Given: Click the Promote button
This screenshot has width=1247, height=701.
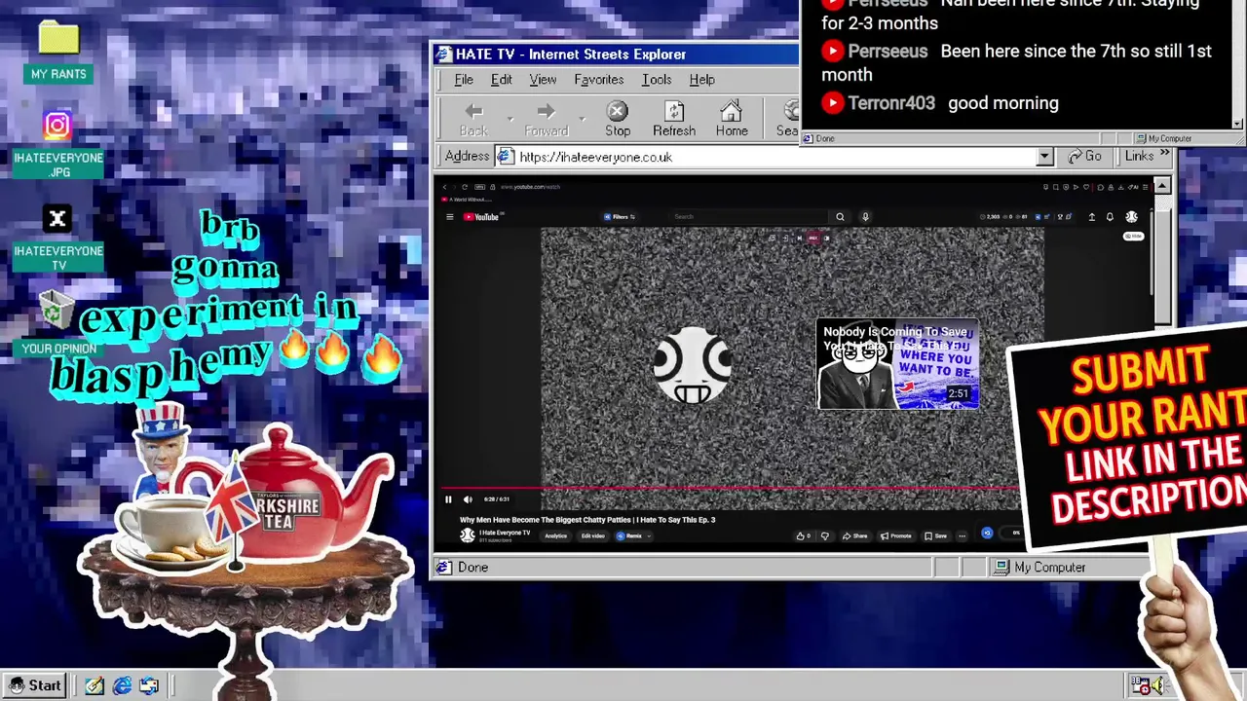Looking at the screenshot, I should (895, 535).
